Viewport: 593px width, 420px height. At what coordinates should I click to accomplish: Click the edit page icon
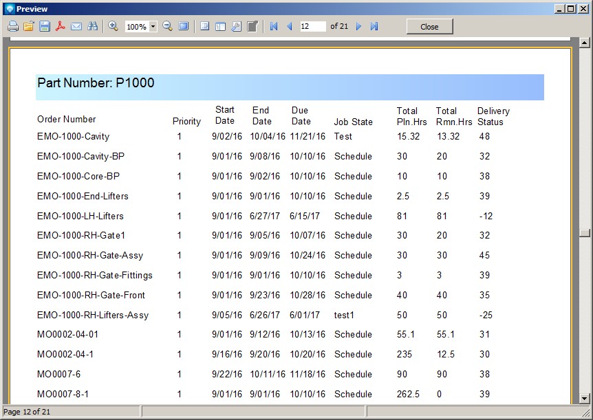(252, 26)
